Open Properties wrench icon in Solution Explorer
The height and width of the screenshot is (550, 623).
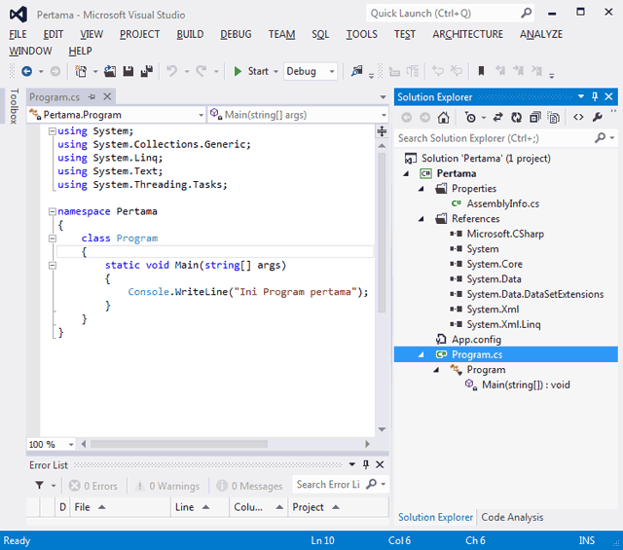tap(597, 117)
